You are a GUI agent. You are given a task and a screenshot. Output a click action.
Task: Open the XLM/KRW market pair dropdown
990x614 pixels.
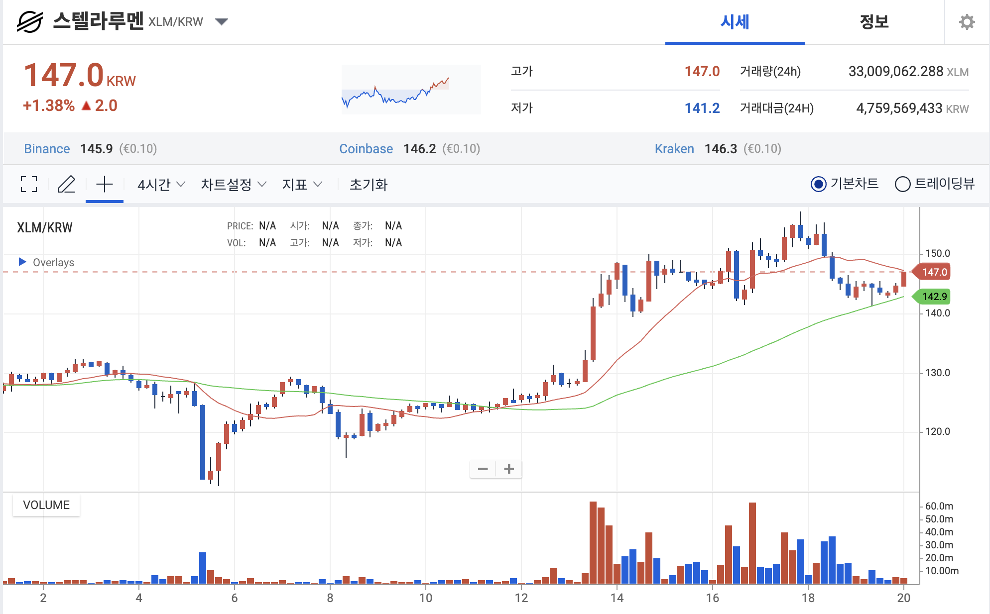[222, 21]
